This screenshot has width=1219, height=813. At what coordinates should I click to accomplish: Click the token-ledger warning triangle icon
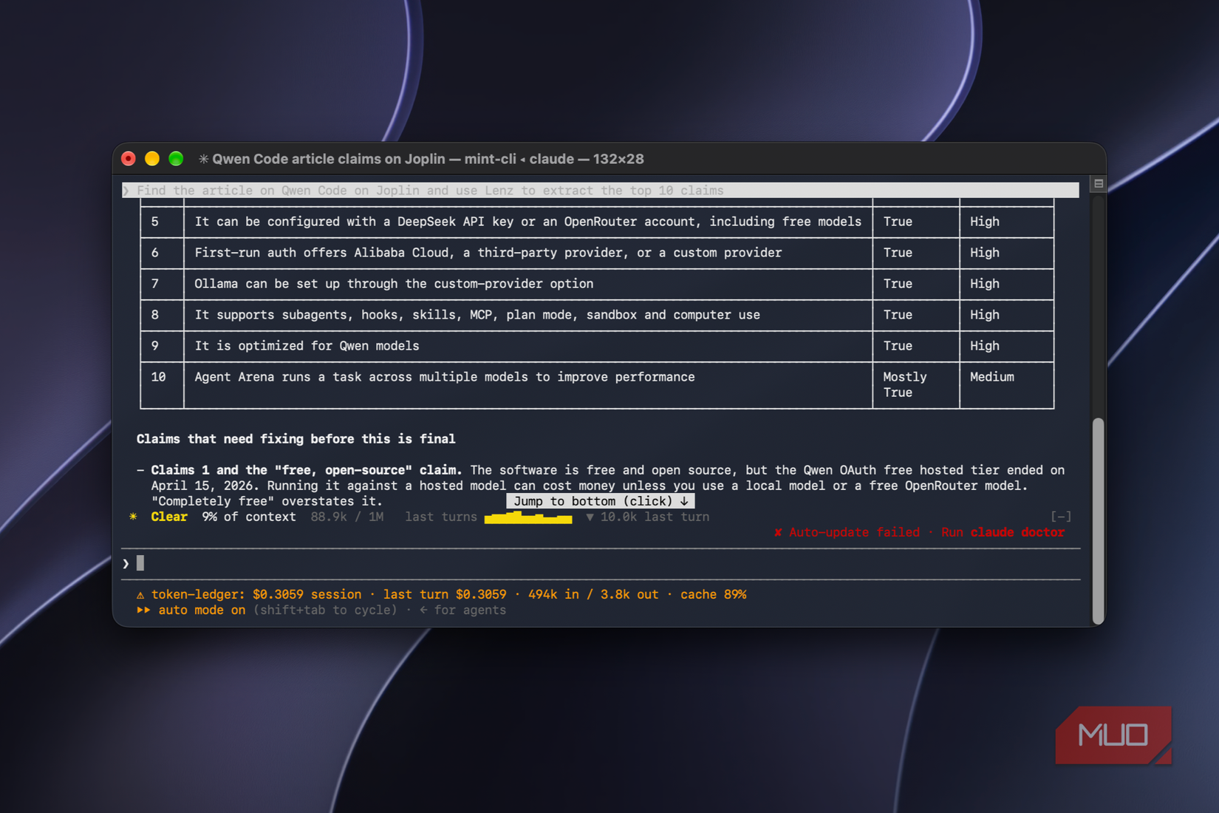coord(140,595)
